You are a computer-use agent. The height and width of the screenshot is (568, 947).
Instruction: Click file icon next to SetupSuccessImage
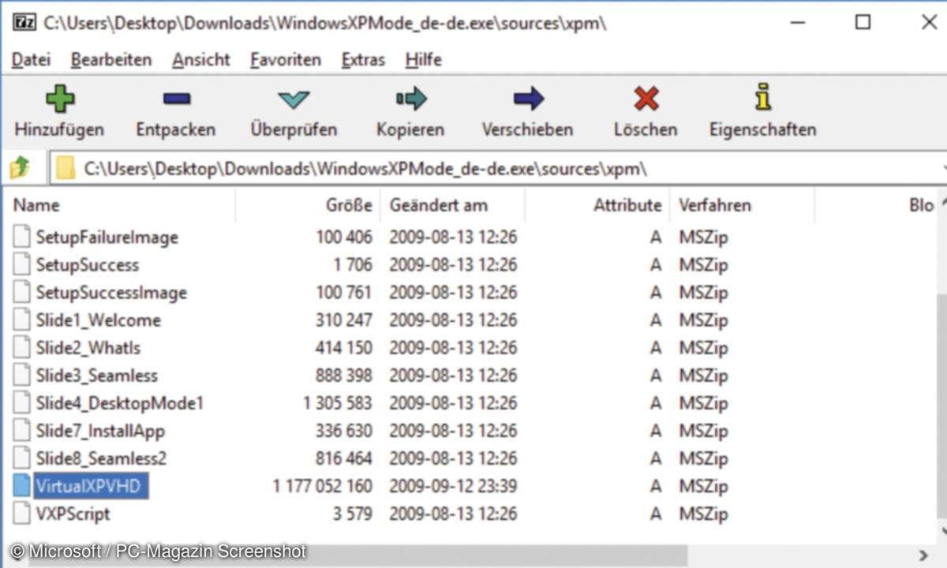[22, 292]
